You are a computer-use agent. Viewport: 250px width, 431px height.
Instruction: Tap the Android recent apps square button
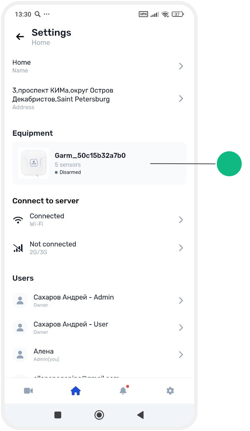tap(58, 415)
